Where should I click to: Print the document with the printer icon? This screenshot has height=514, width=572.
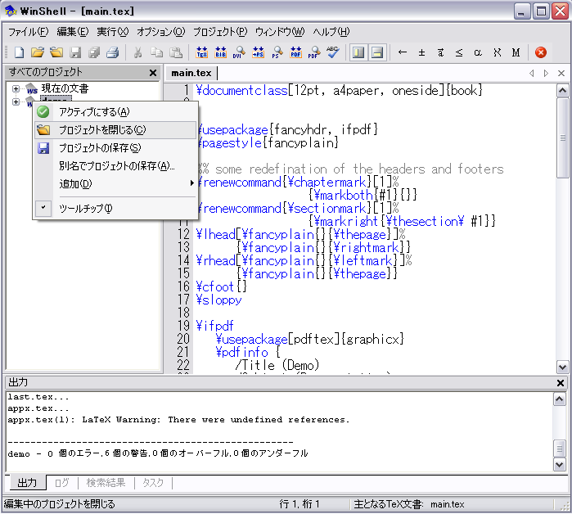[113, 52]
